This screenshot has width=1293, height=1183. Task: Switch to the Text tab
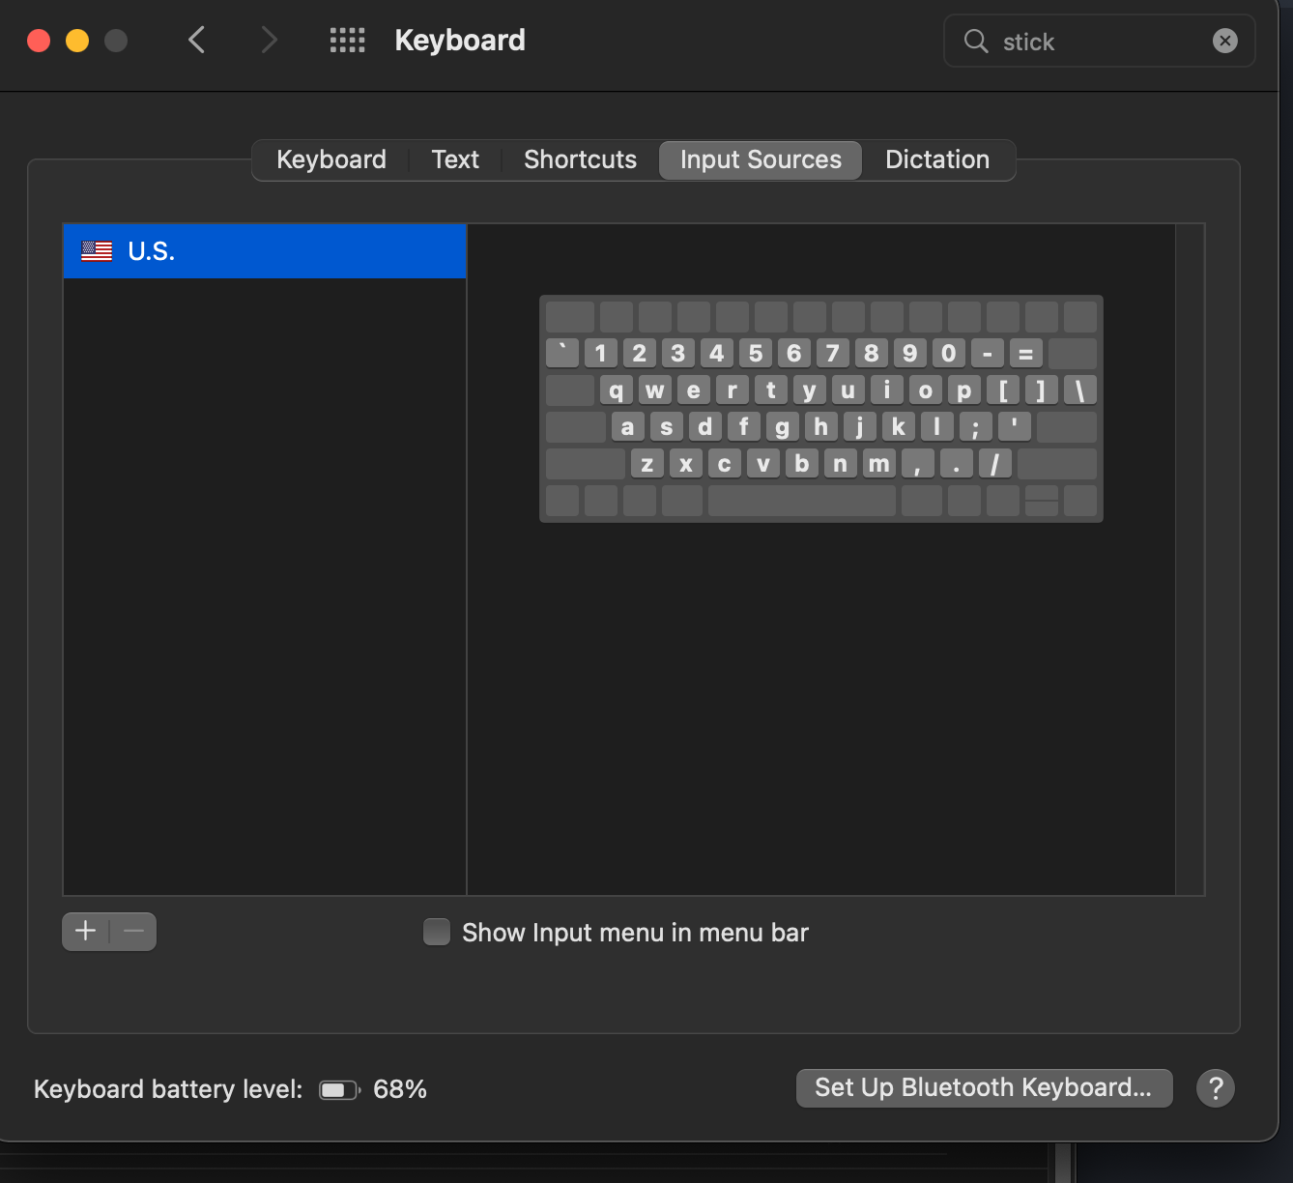pos(454,159)
